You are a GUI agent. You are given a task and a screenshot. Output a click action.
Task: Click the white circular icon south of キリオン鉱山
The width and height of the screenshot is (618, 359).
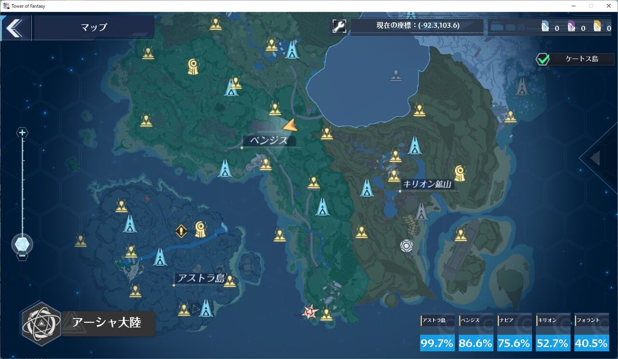pos(407,246)
